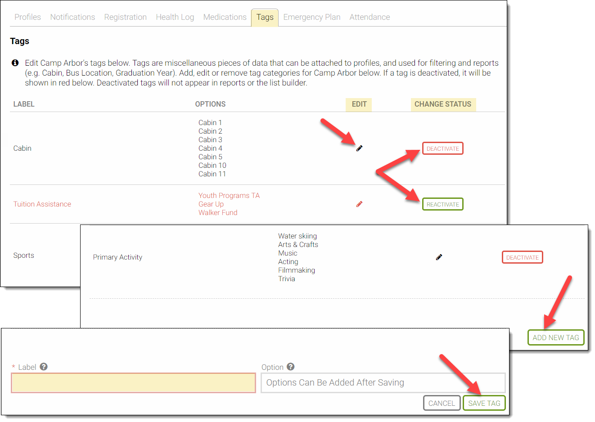Reactivate the Tuition Assistance tag
The height and width of the screenshot is (422, 595).
pos(442,204)
